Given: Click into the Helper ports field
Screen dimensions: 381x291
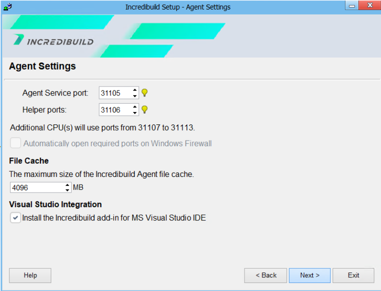Looking at the screenshot, I should [115, 110].
